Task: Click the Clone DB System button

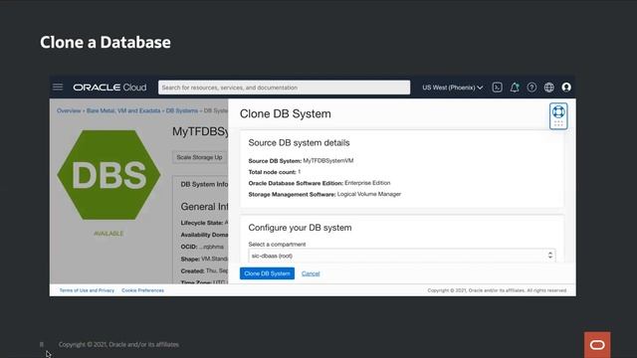Action: (x=267, y=273)
